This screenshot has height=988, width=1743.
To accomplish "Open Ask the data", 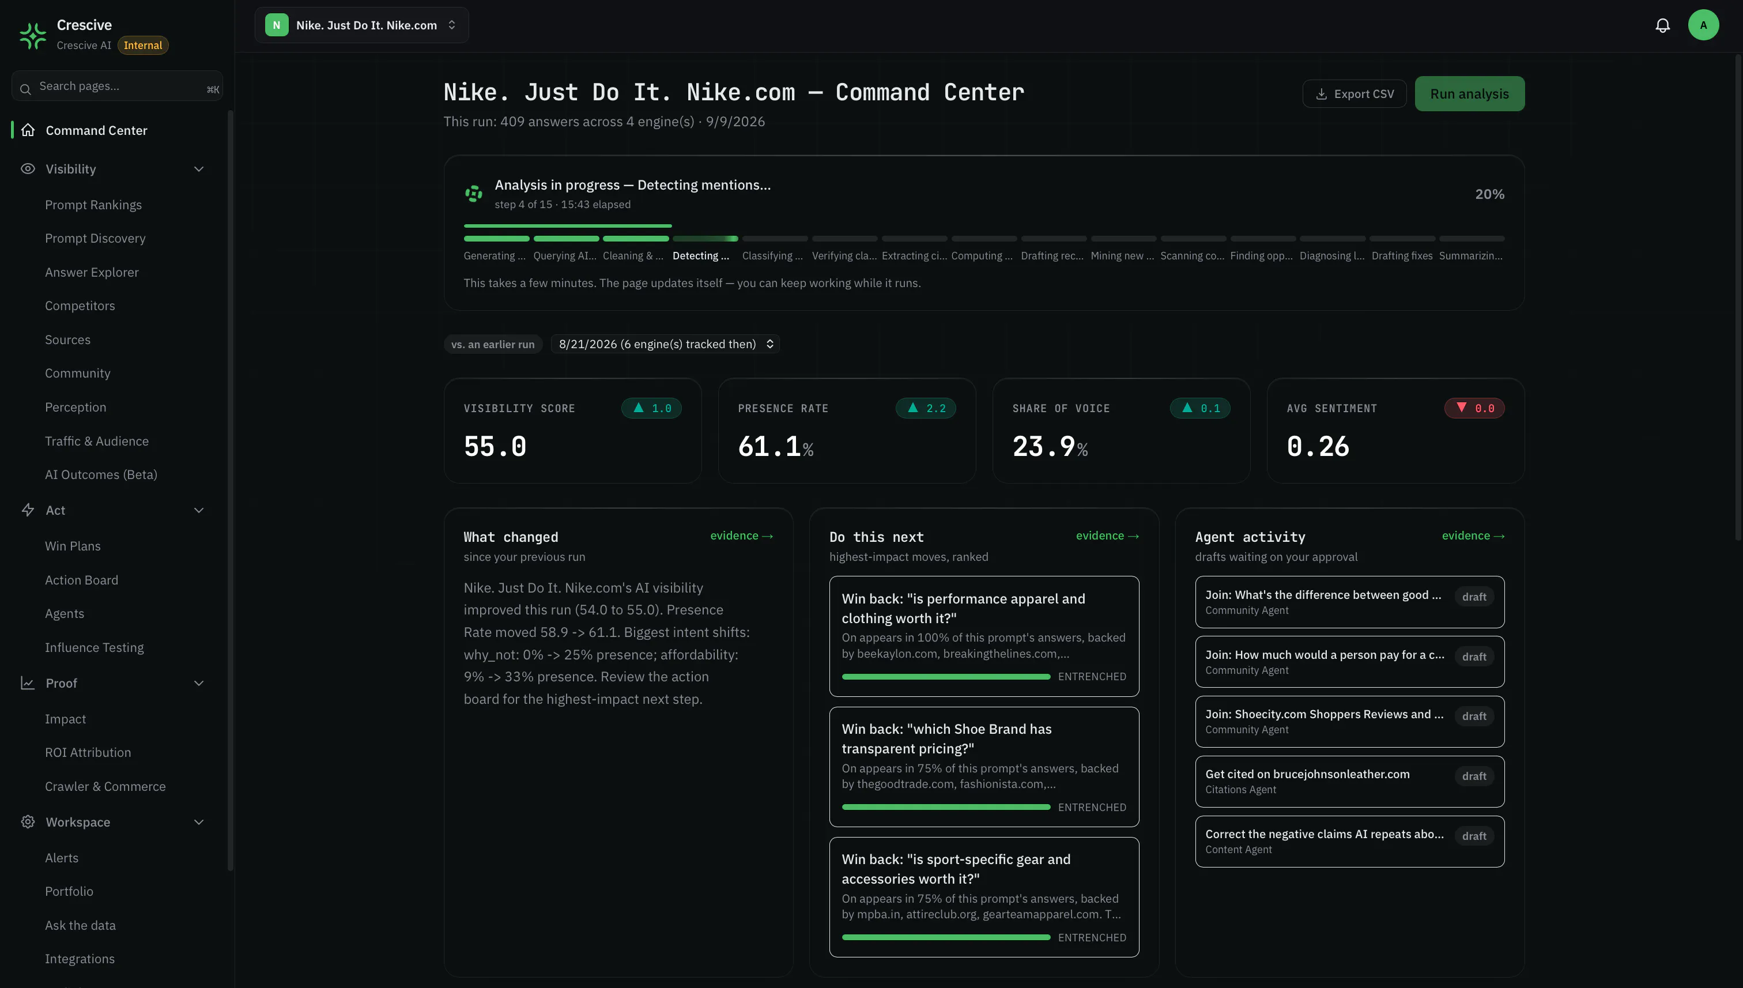I will pos(80,925).
